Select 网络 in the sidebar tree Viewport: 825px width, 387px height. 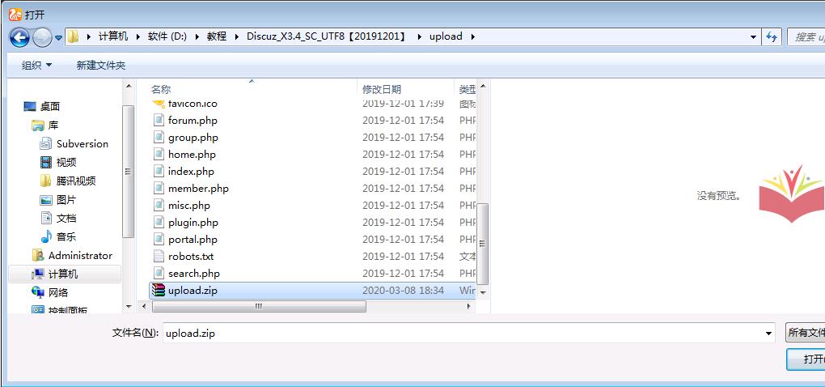coord(58,292)
